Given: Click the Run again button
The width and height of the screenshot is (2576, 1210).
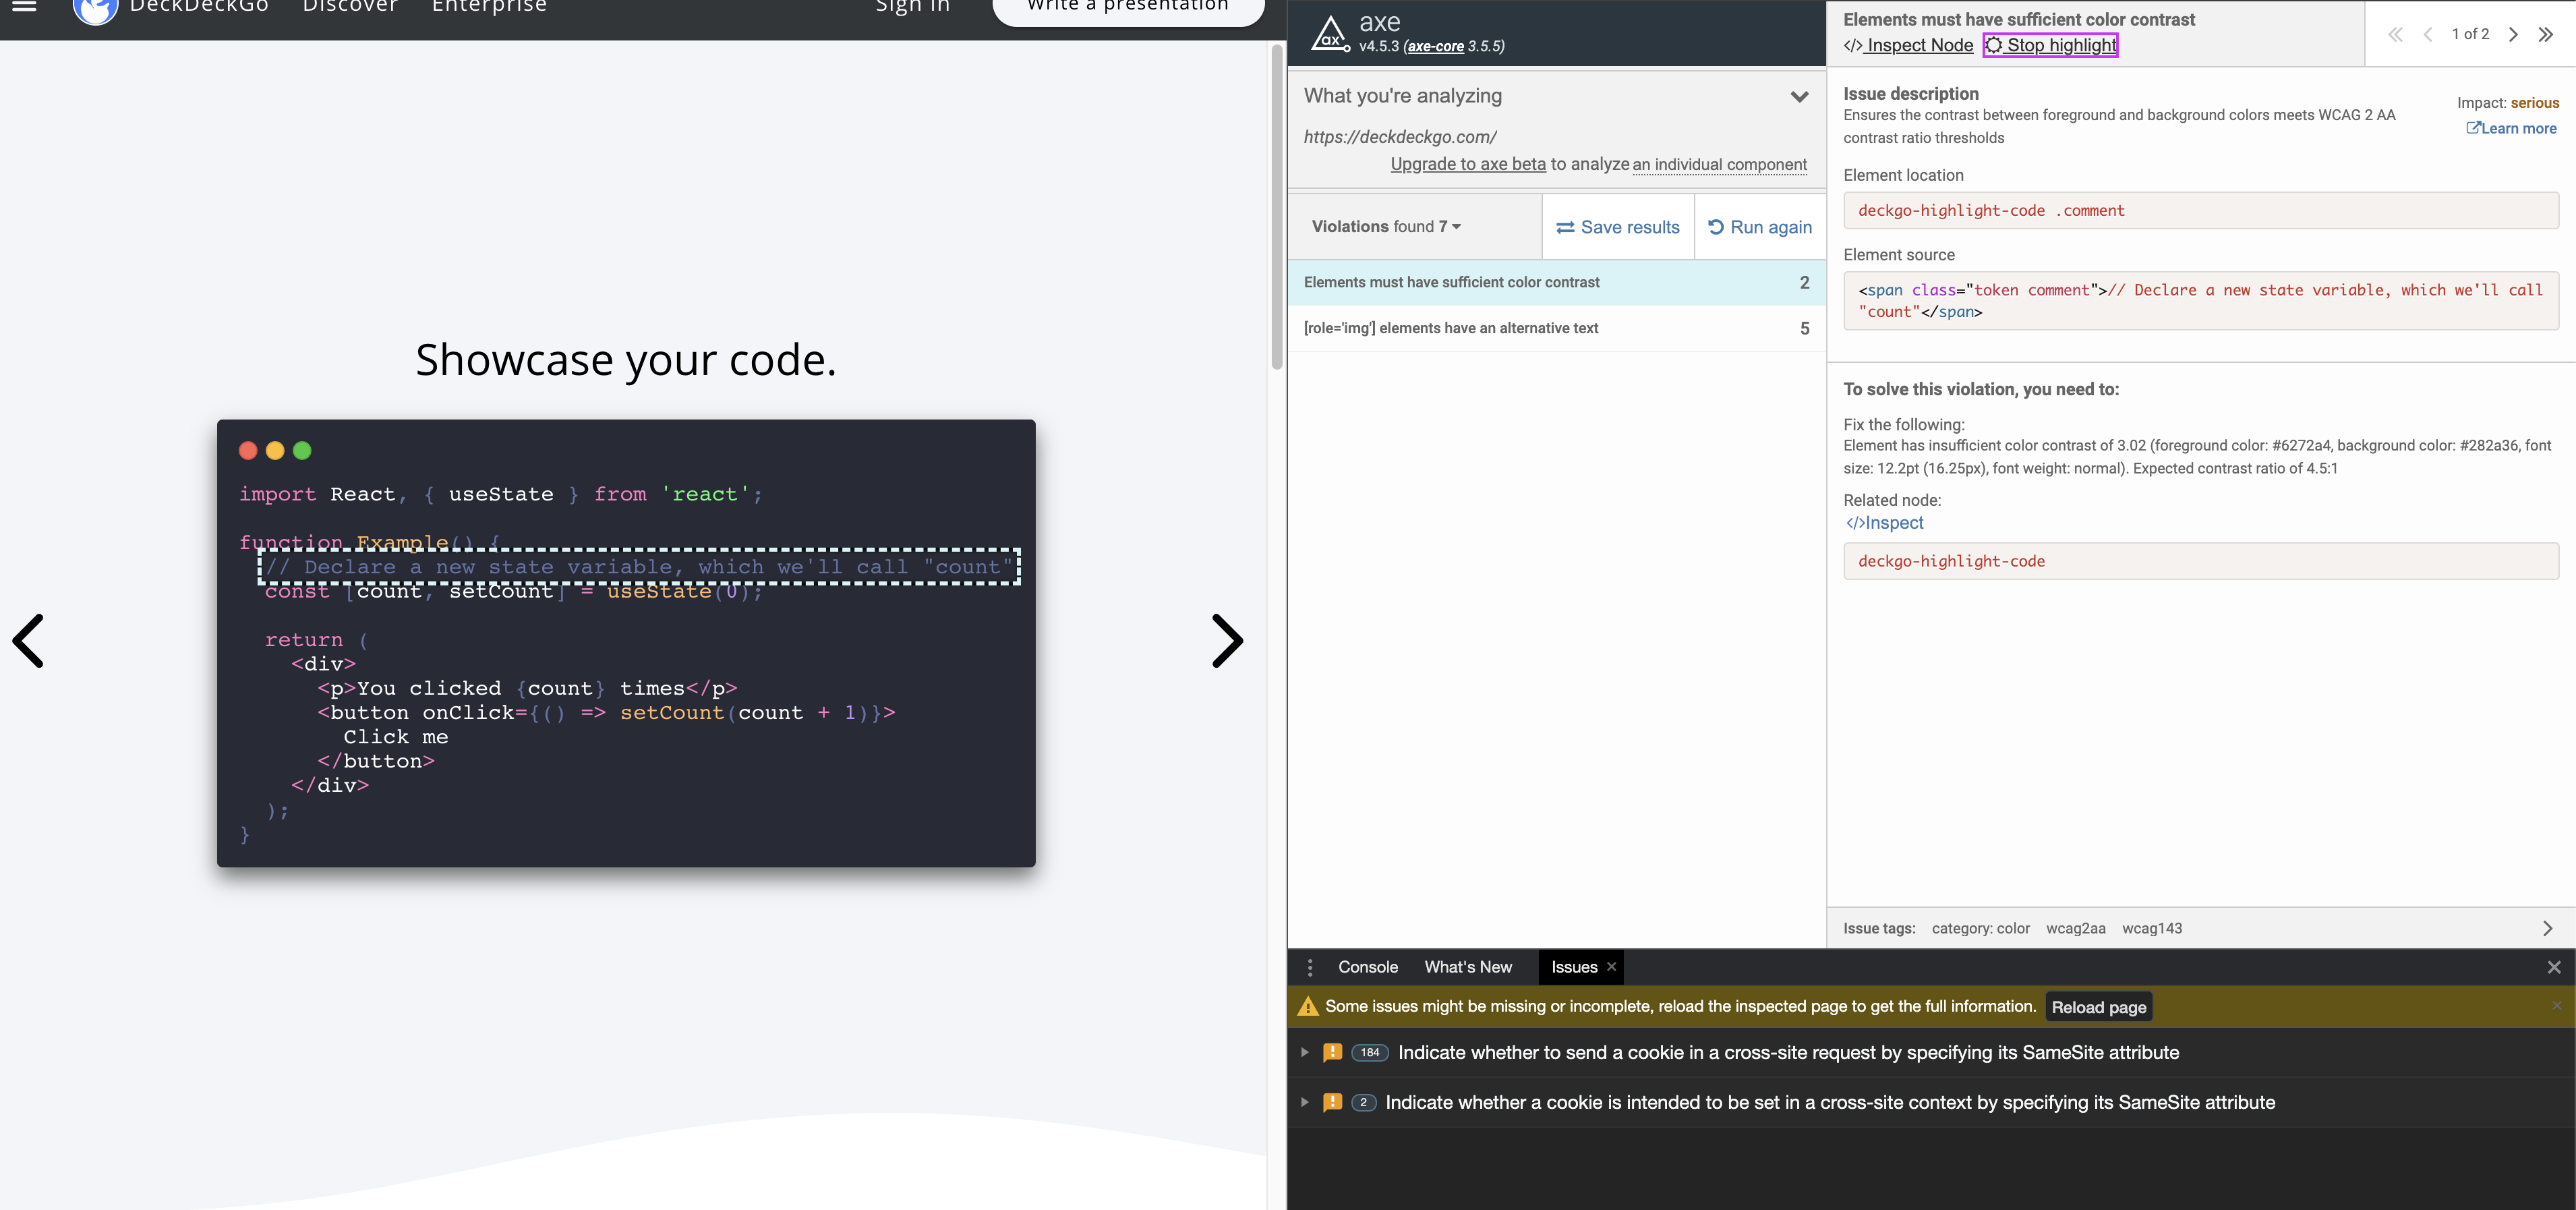Looking at the screenshot, I should pyautogui.click(x=1759, y=227).
